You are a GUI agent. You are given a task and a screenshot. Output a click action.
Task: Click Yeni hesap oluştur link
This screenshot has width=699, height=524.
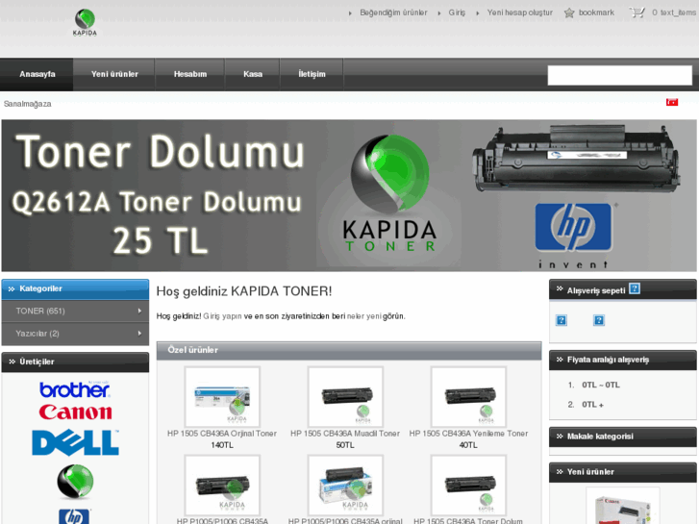pos(519,12)
